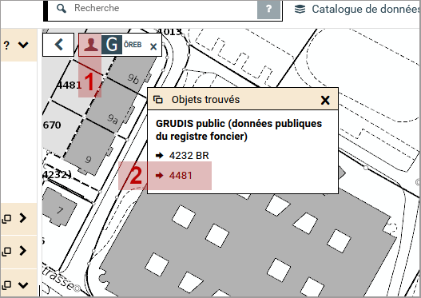Expand the first sidebar panel arrow
421x298 pixels.
point(23,218)
